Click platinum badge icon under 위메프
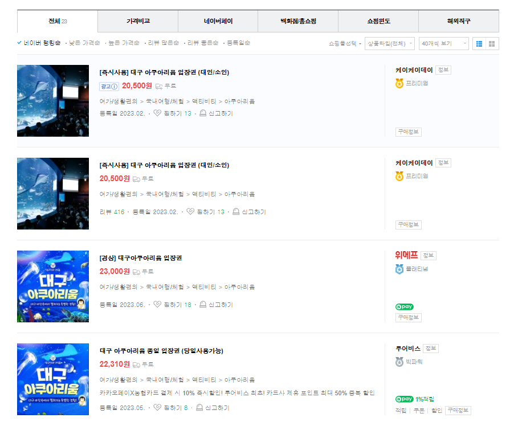 point(399,269)
